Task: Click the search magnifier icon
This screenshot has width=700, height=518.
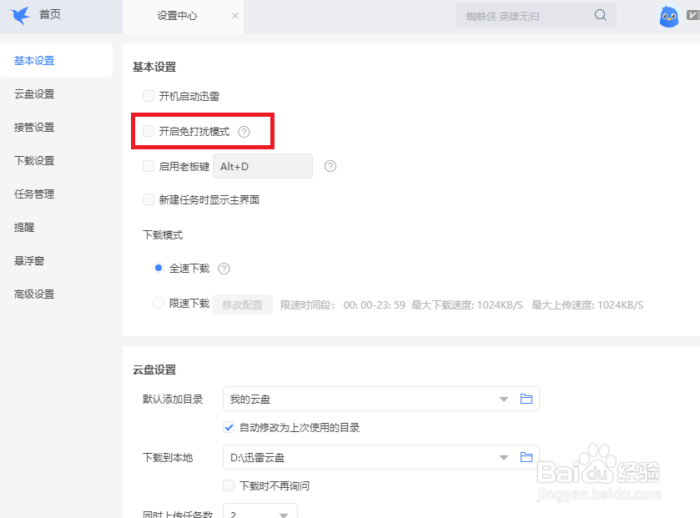Action: pos(601,15)
